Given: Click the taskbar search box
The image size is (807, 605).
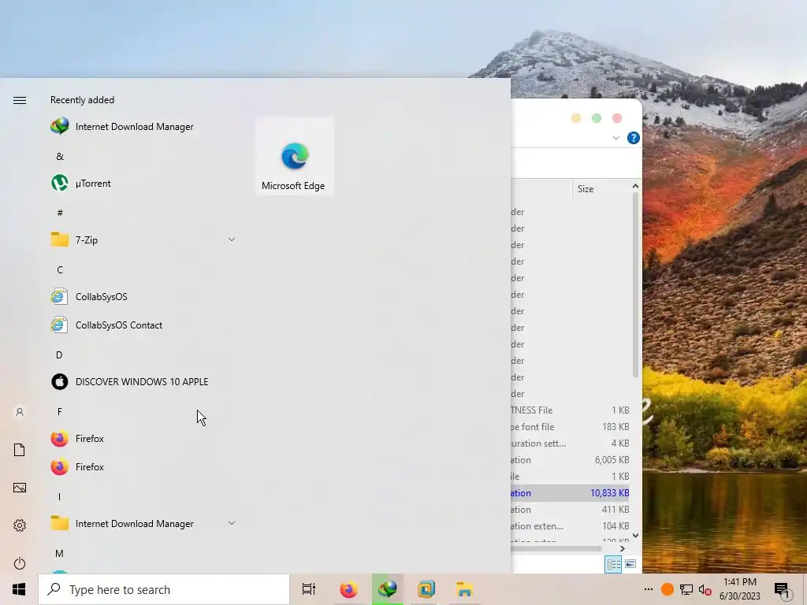Looking at the screenshot, I should (164, 589).
